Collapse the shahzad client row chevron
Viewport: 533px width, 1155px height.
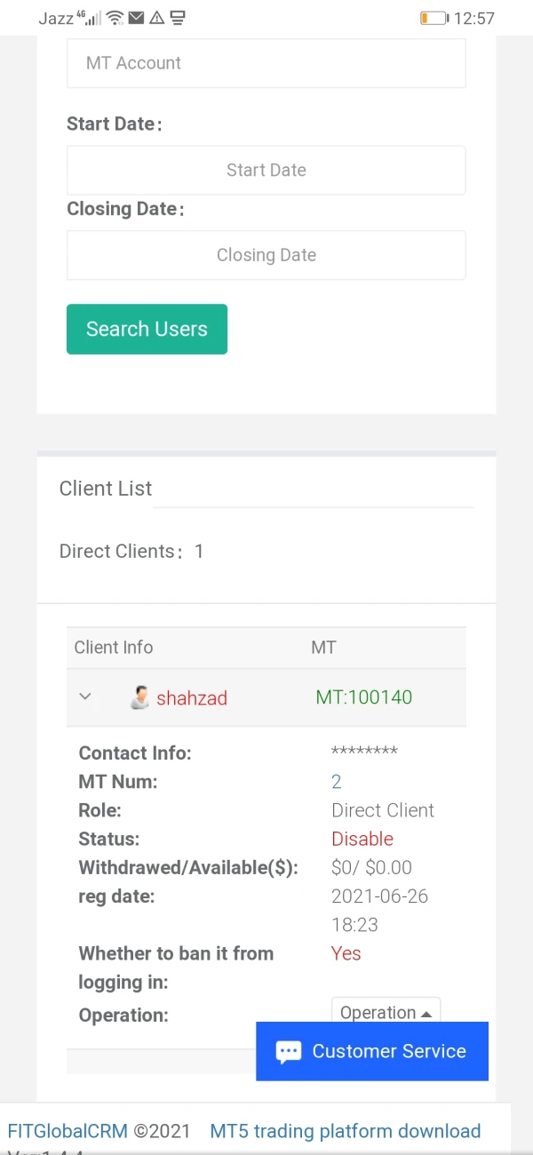[x=85, y=697]
